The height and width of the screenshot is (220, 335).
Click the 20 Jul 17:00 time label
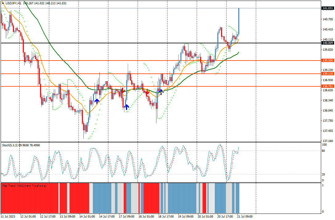225,217
